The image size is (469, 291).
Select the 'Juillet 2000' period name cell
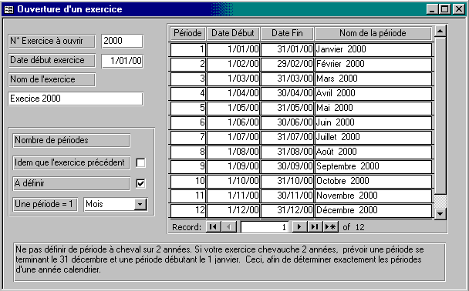click(x=373, y=137)
